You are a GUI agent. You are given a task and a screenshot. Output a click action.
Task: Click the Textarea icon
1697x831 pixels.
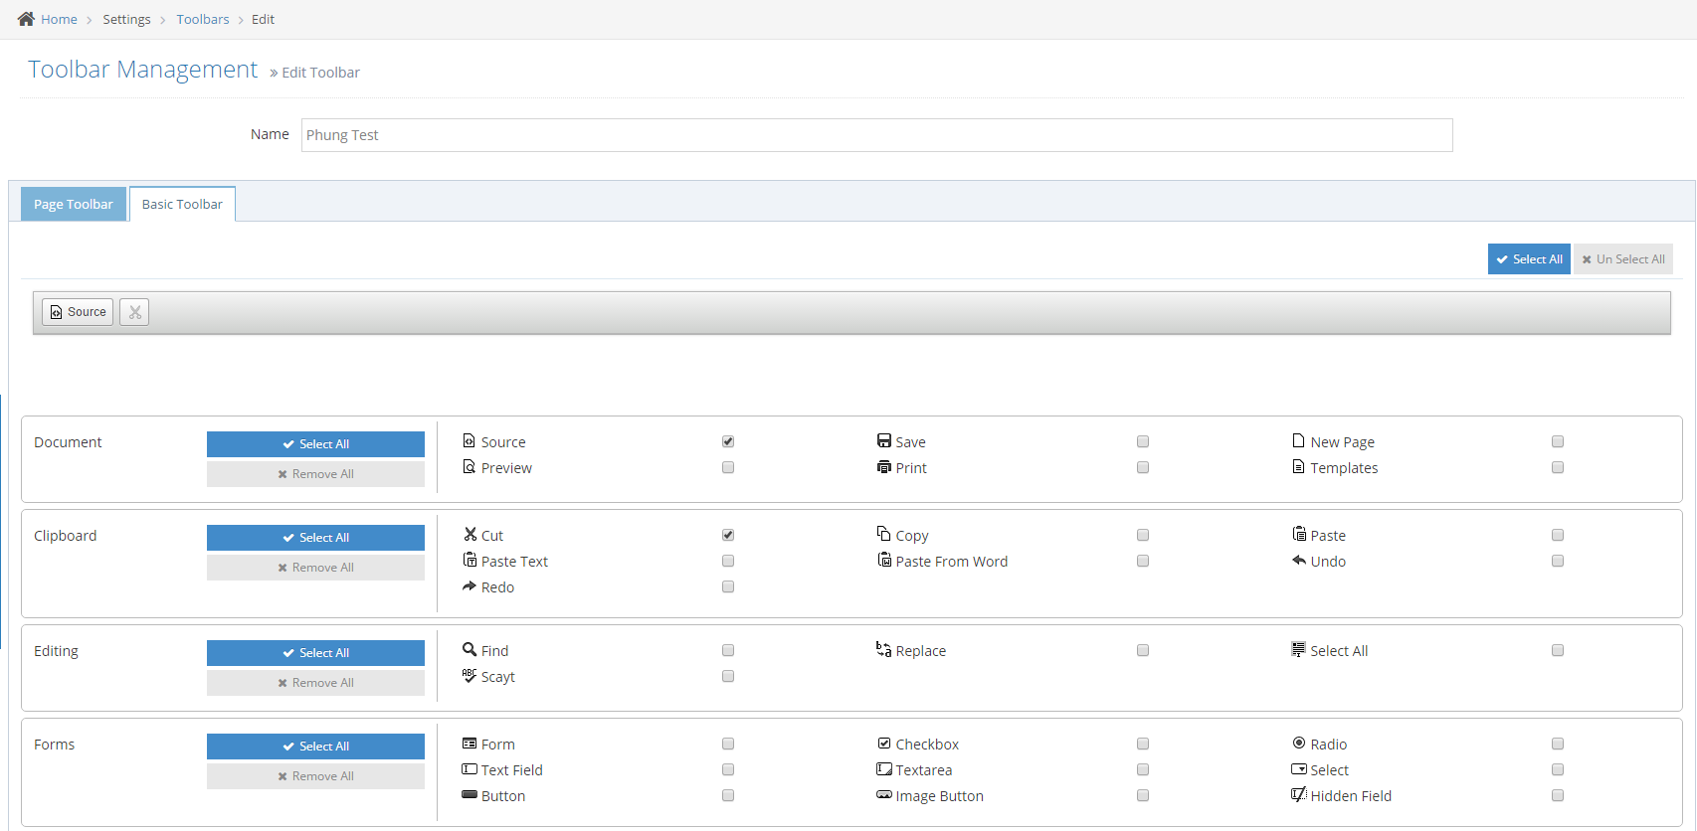click(x=884, y=768)
